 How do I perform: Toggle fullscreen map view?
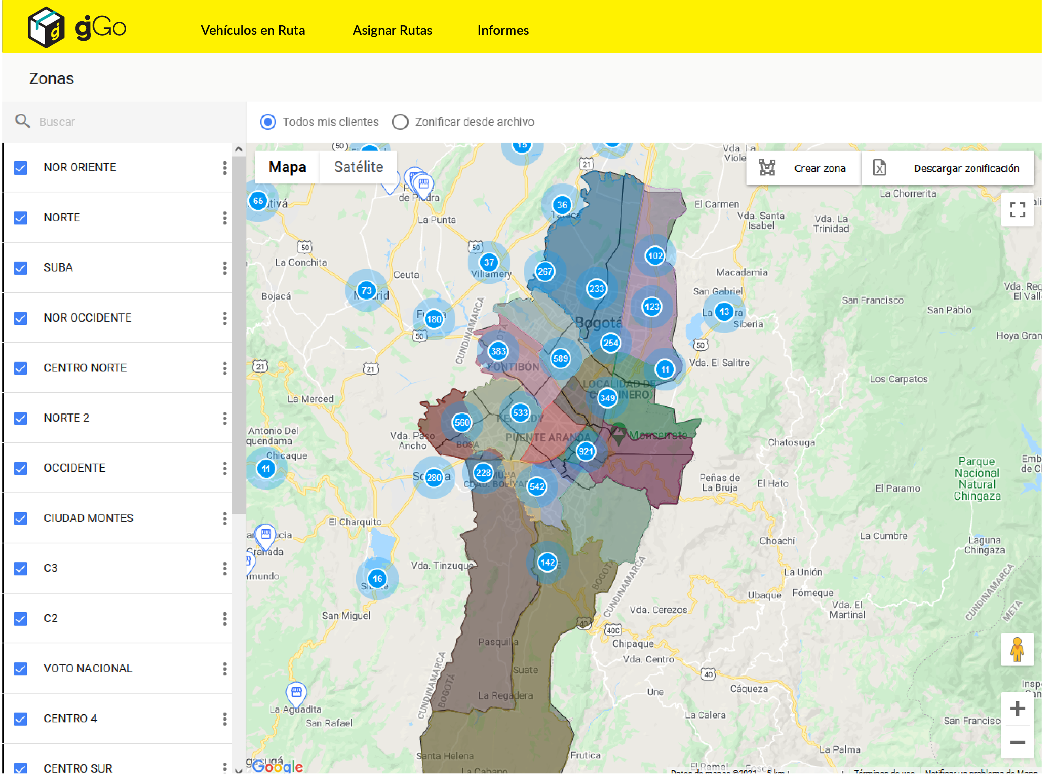coord(1017,210)
